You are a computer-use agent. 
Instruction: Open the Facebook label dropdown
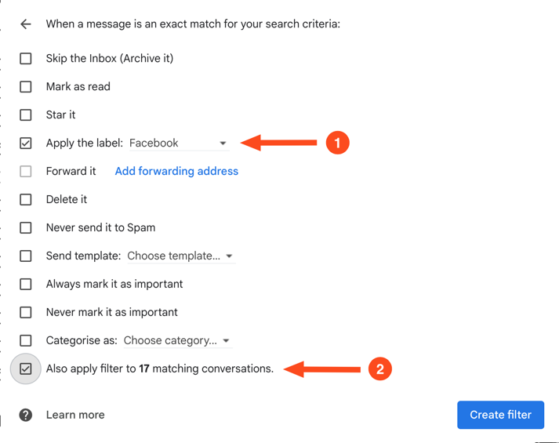(x=179, y=143)
